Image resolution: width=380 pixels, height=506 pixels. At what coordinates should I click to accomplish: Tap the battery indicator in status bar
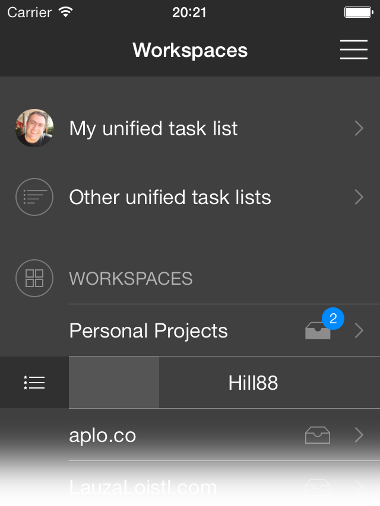357,12
